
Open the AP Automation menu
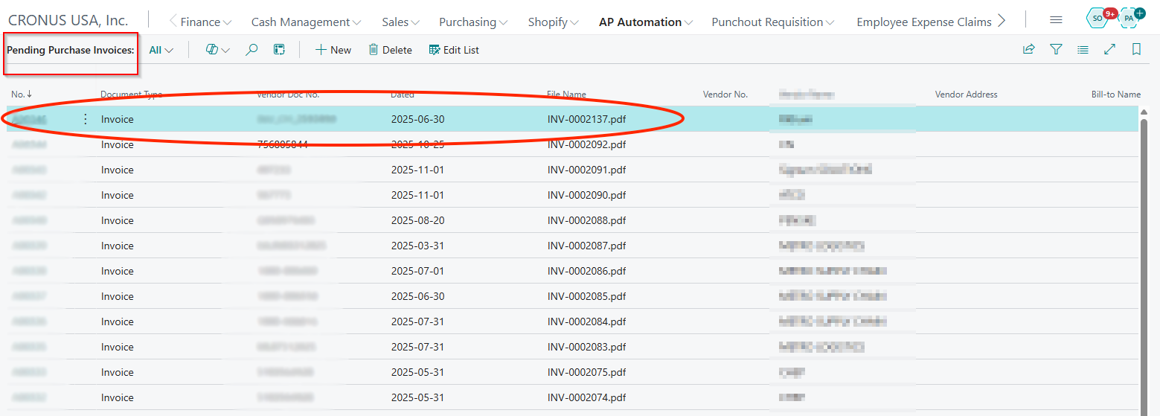(x=645, y=22)
